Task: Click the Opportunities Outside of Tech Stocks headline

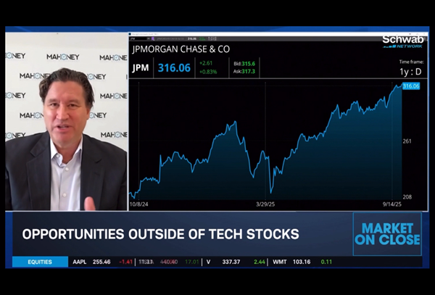Action: (x=160, y=234)
